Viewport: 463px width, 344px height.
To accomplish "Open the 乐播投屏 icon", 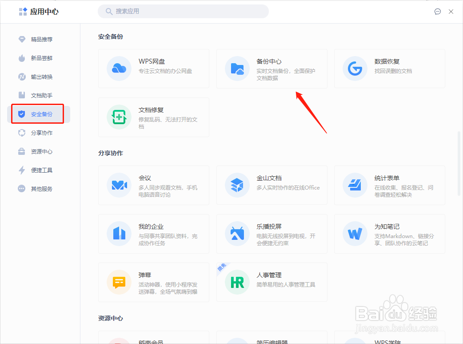I will [237, 234].
